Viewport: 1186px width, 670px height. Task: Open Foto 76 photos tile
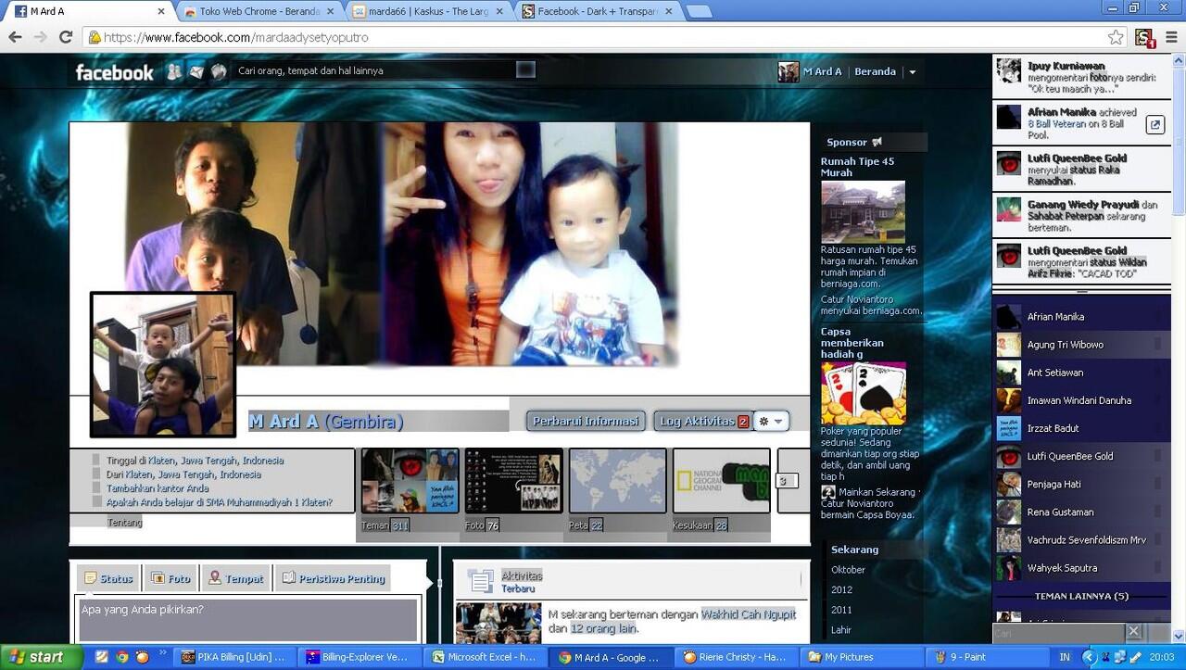pos(513,490)
